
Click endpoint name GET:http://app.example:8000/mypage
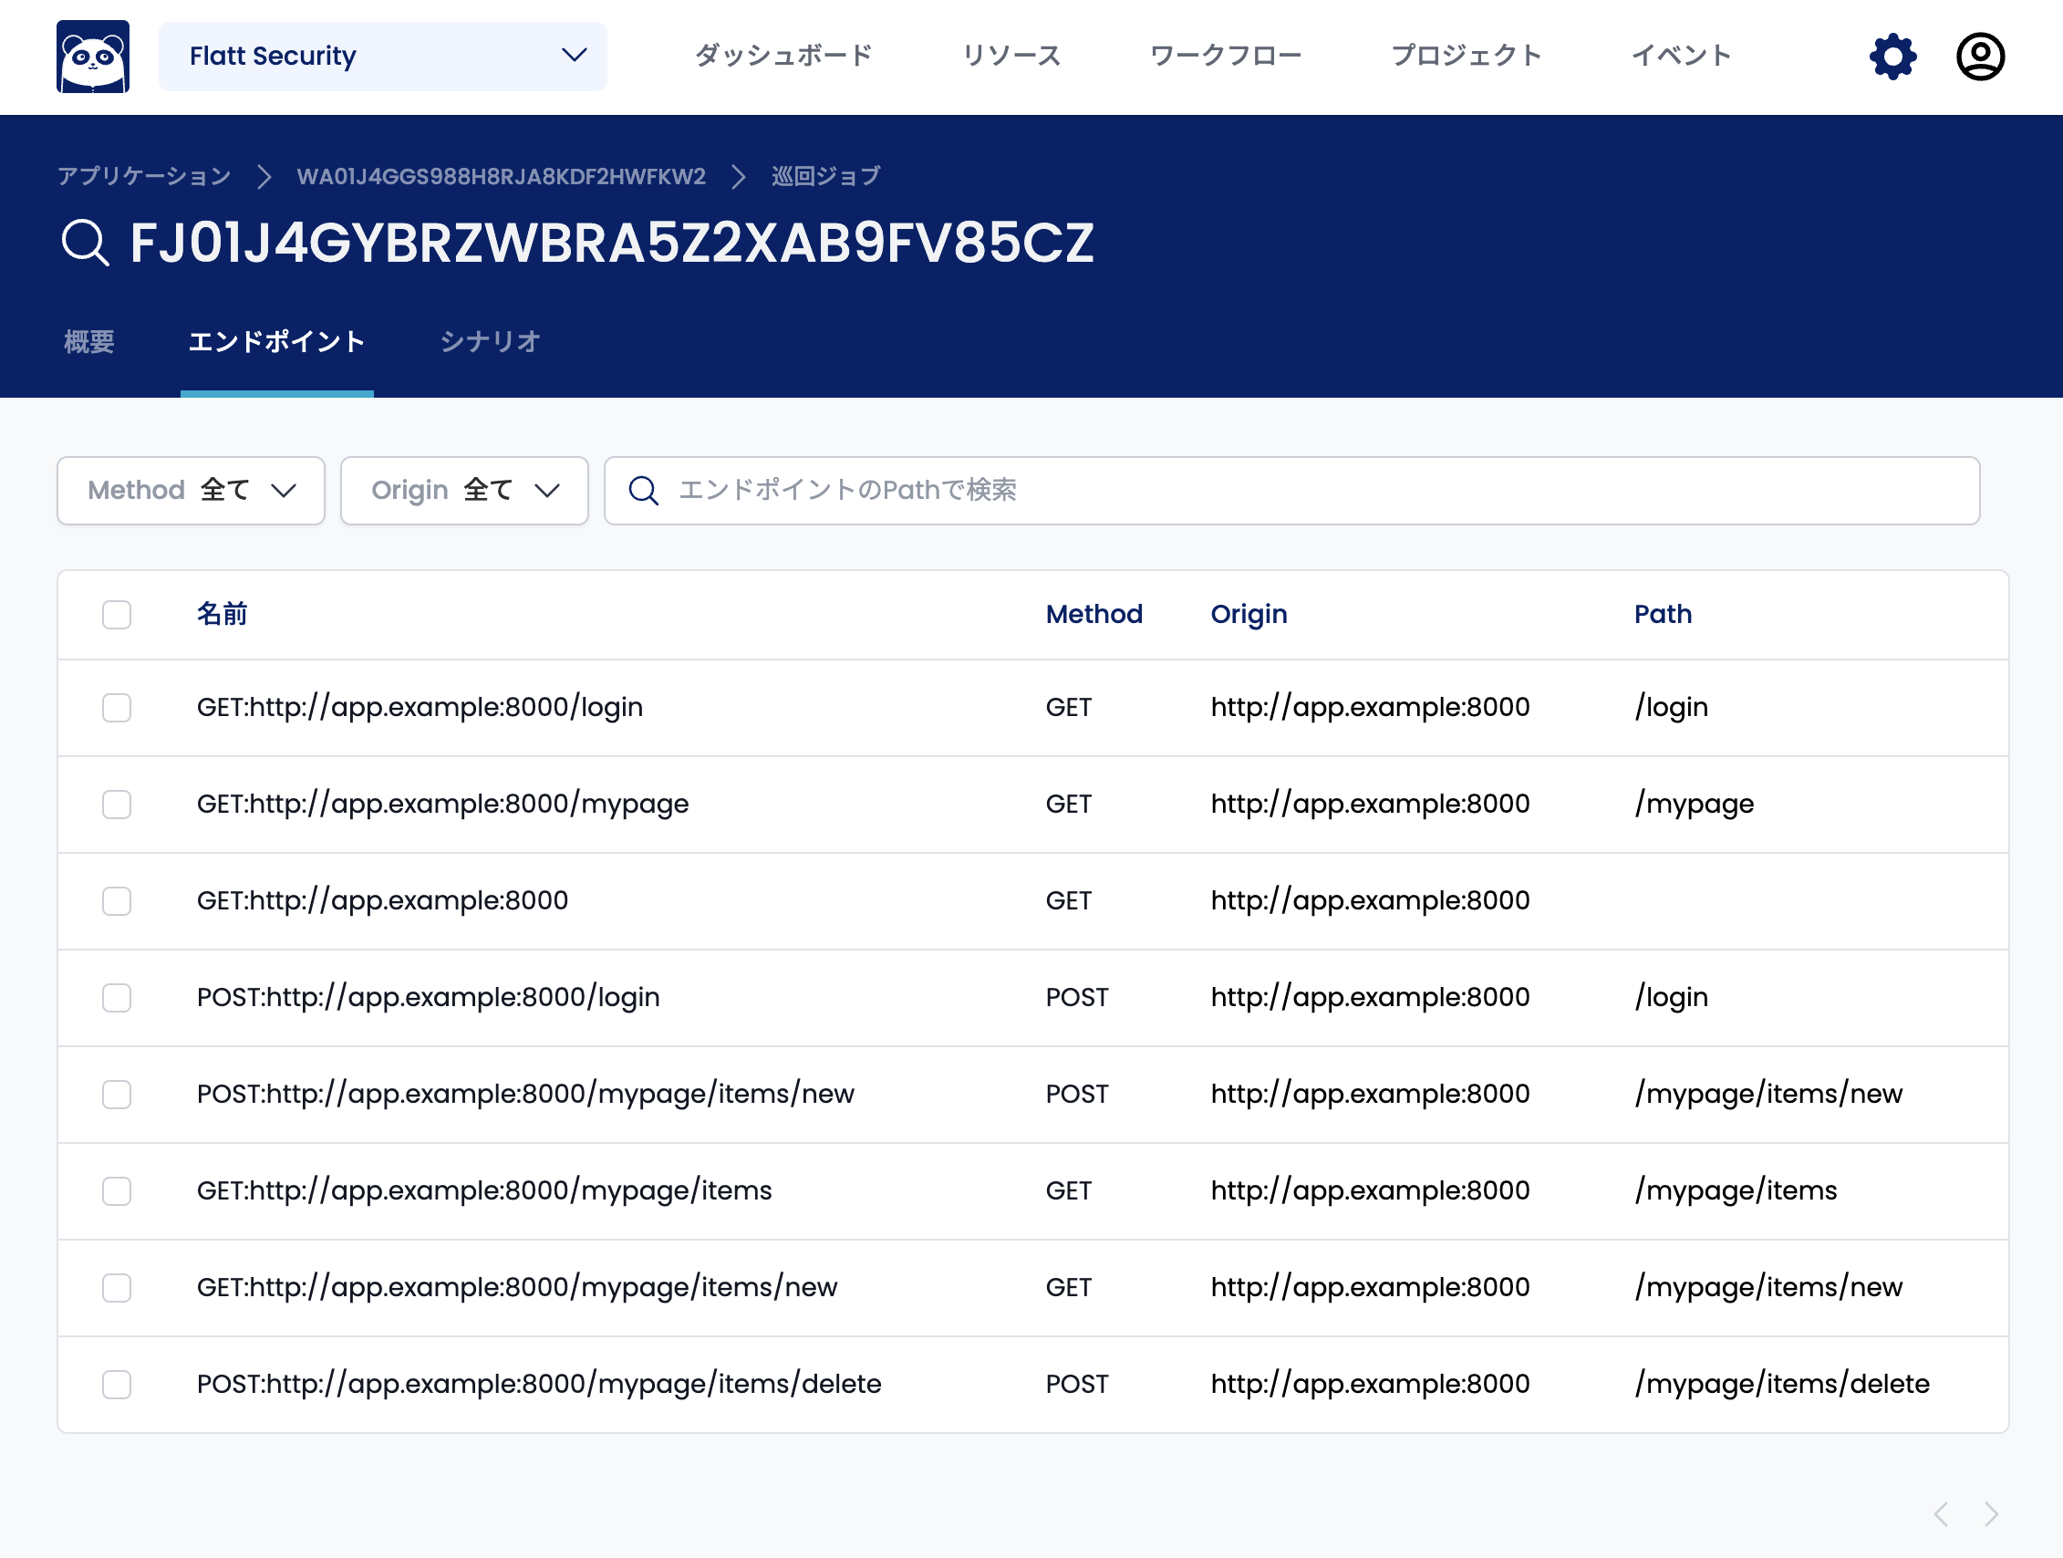click(x=443, y=805)
